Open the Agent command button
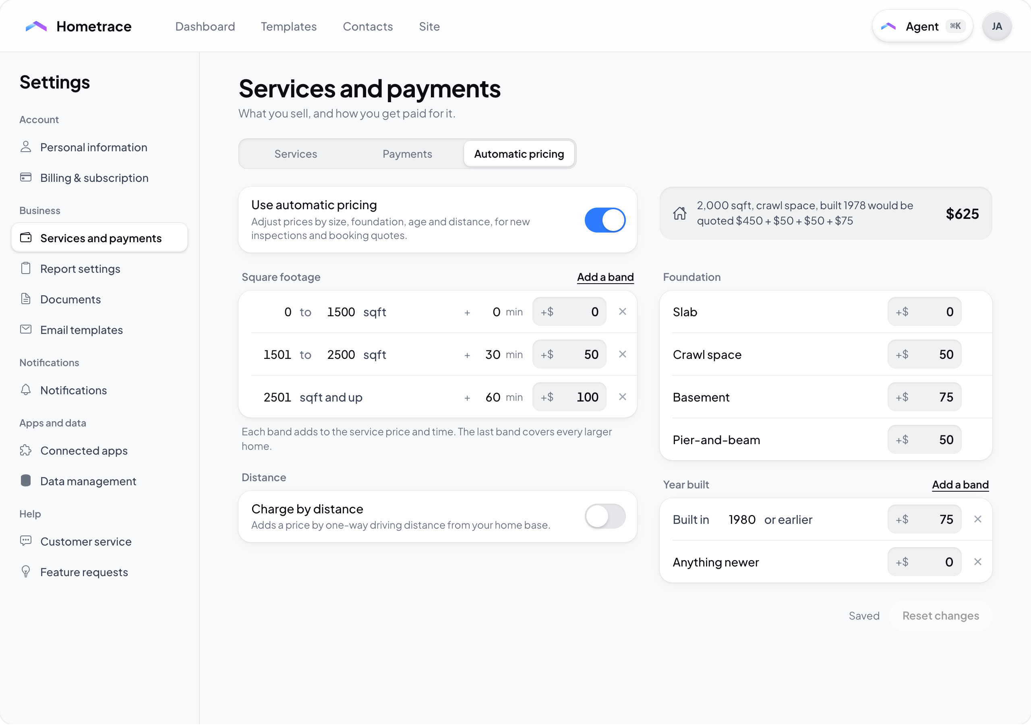This screenshot has height=725, width=1031. 922,27
